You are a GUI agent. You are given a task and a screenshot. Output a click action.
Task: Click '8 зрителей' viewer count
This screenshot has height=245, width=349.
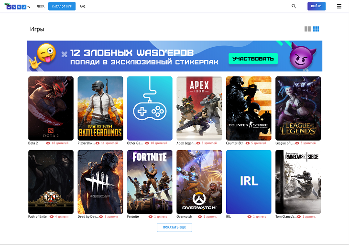pyautogui.click(x=209, y=143)
